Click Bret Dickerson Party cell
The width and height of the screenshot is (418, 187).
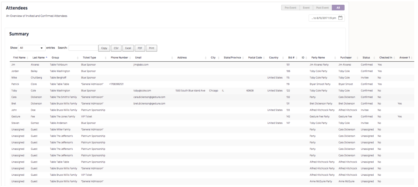pyautogui.click(x=321, y=104)
